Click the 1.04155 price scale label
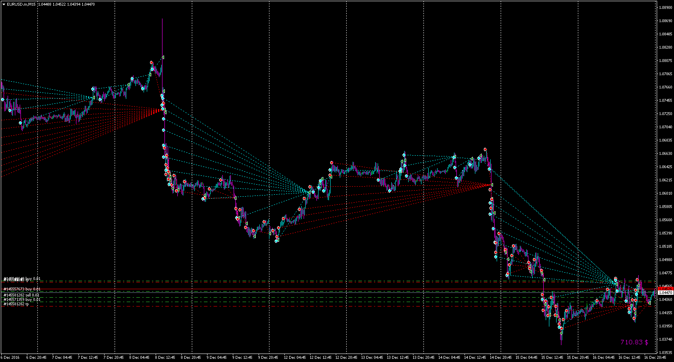The width and height of the screenshot is (674, 362). click(x=666, y=313)
